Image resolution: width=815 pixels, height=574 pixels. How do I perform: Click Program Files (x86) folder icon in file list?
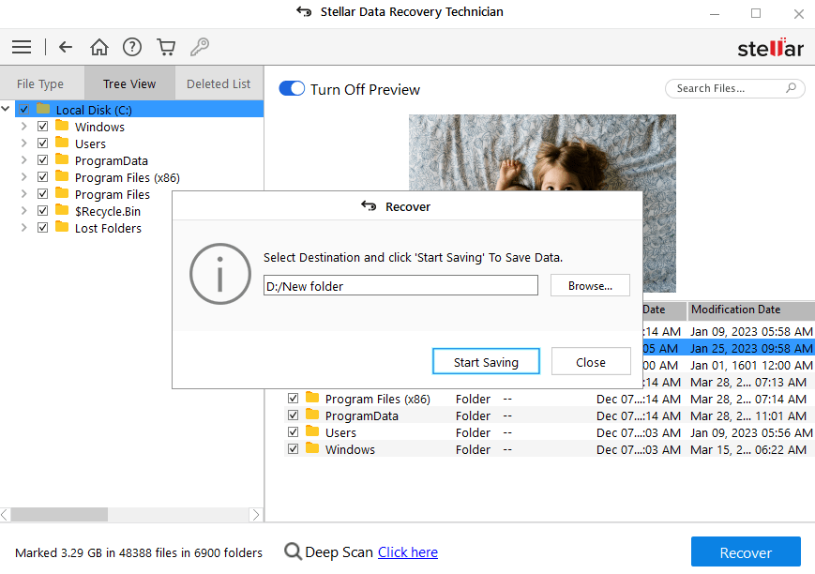[x=312, y=398]
